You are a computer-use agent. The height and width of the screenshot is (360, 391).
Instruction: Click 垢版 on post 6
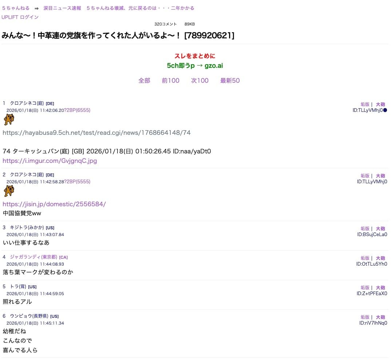(365, 317)
